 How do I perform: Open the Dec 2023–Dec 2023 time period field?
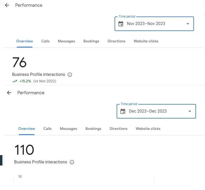156,111
